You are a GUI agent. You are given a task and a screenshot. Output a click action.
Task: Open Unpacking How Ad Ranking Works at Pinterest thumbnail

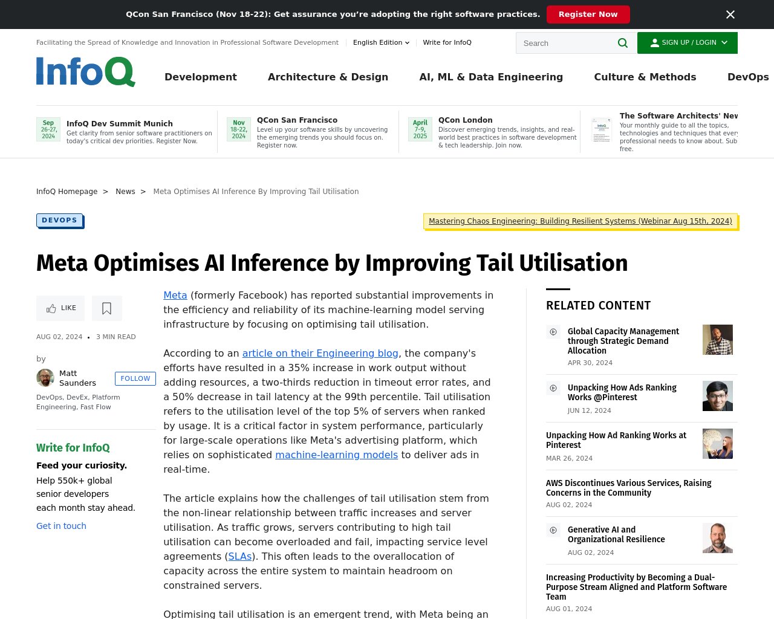(x=718, y=444)
